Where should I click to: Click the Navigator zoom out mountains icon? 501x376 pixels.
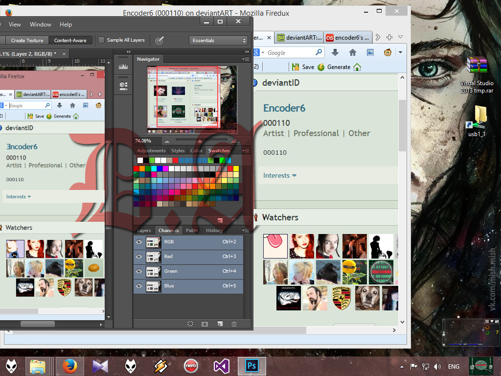167,141
